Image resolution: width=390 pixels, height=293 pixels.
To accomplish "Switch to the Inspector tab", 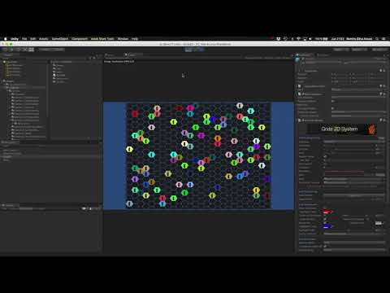I will pyautogui.click(x=305, y=55).
